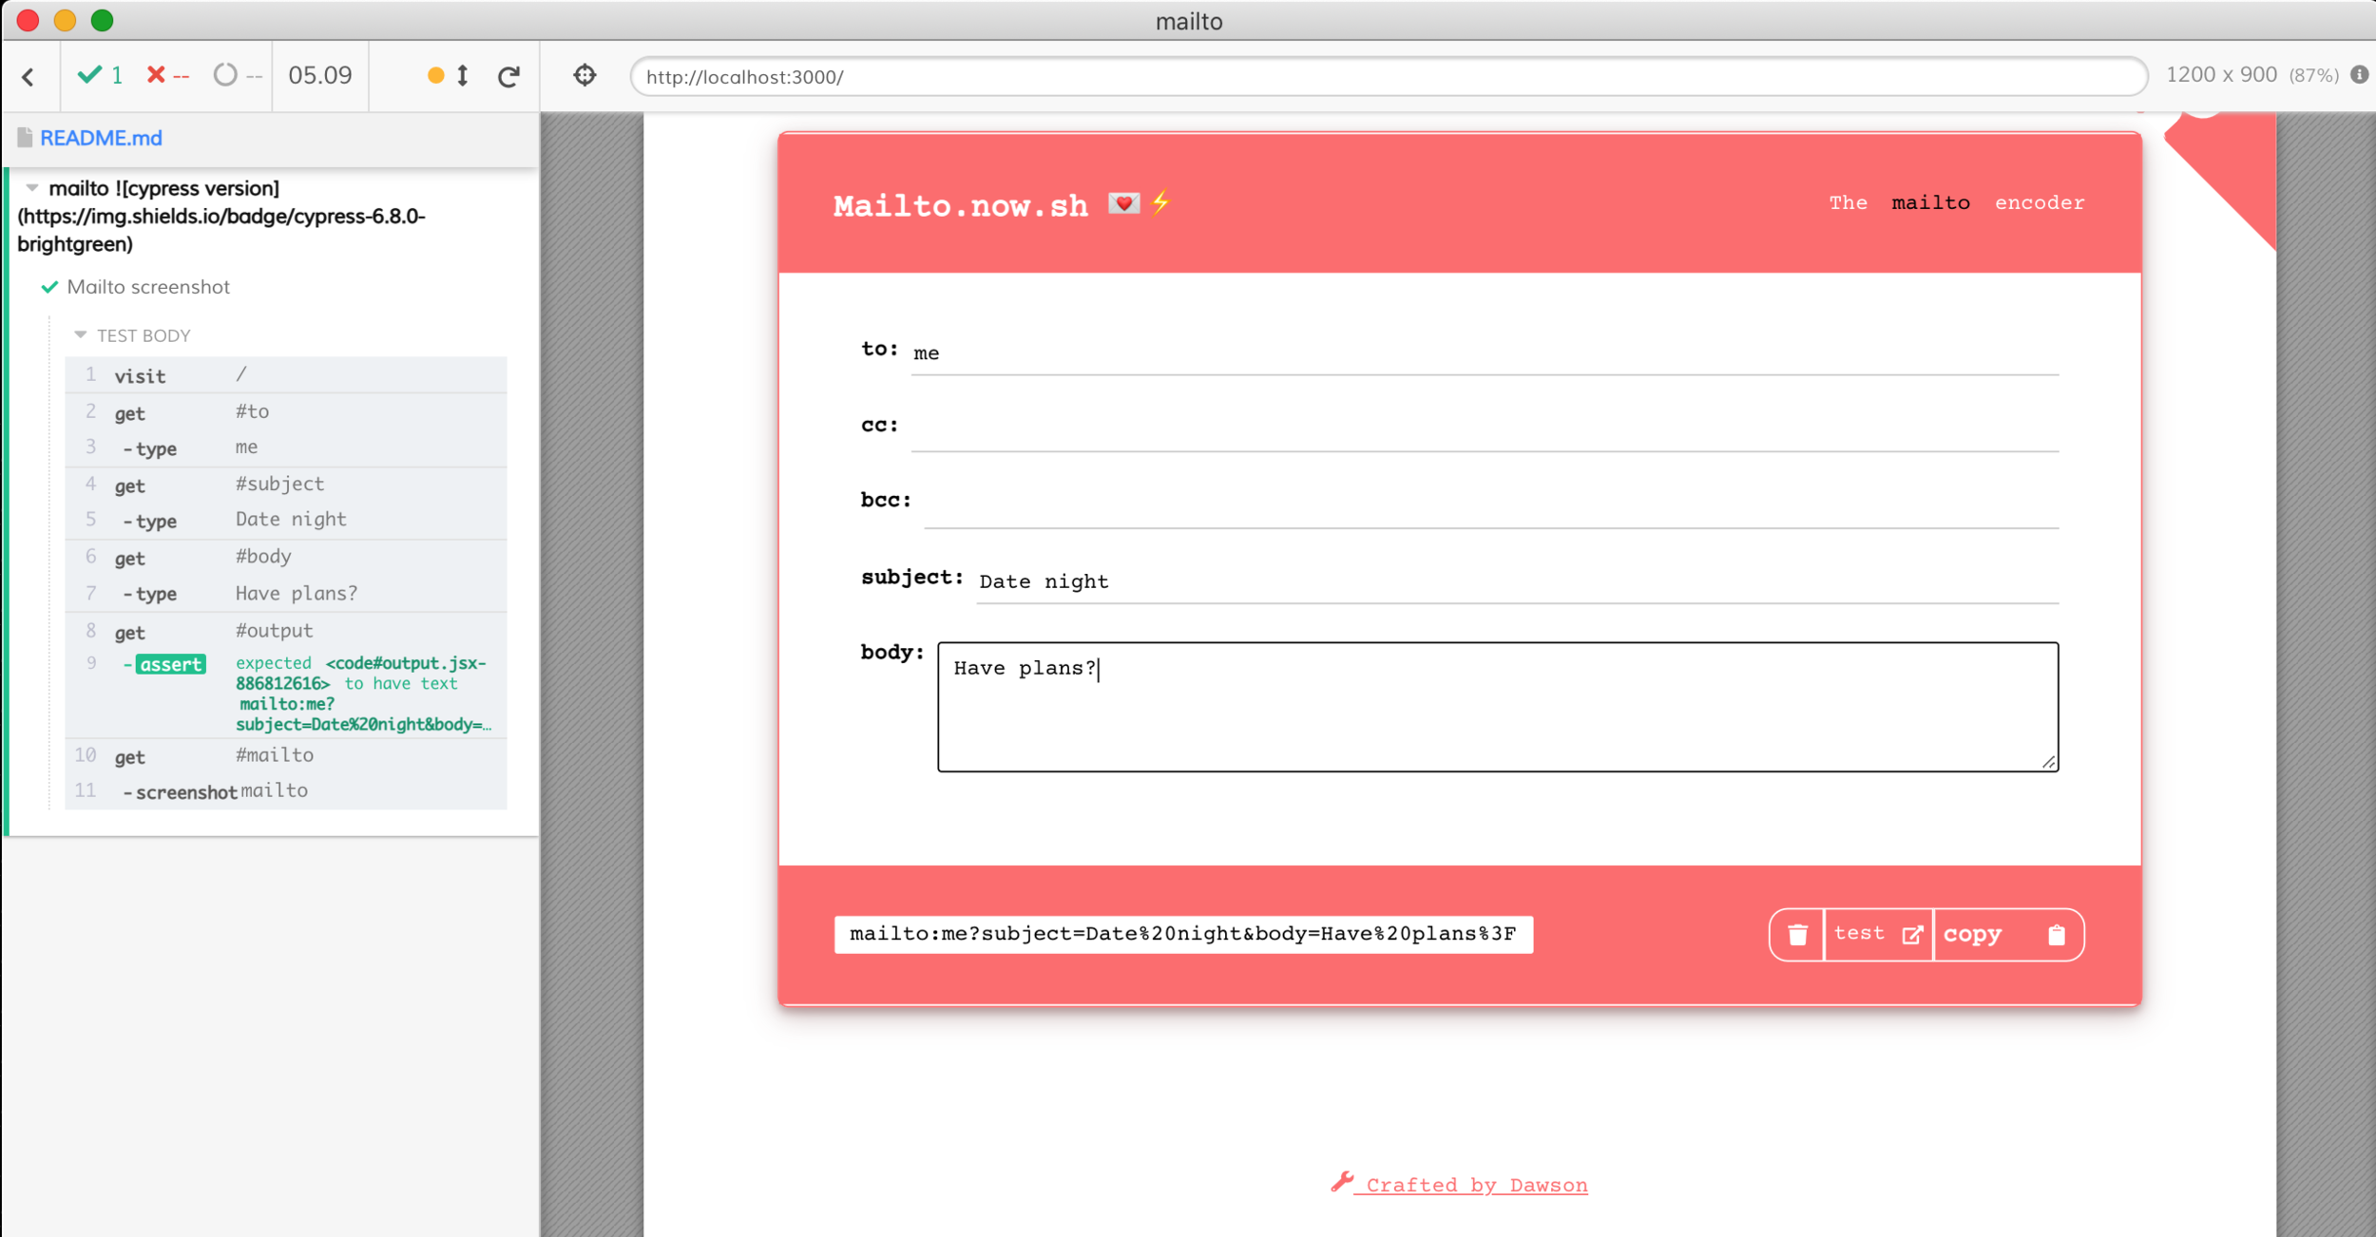Viewport: 2376px width, 1237px height.
Task: Click the passed tests checkmark counter
Action: [101, 76]
